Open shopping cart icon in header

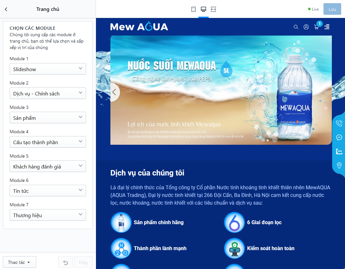(x=316, y=27)
